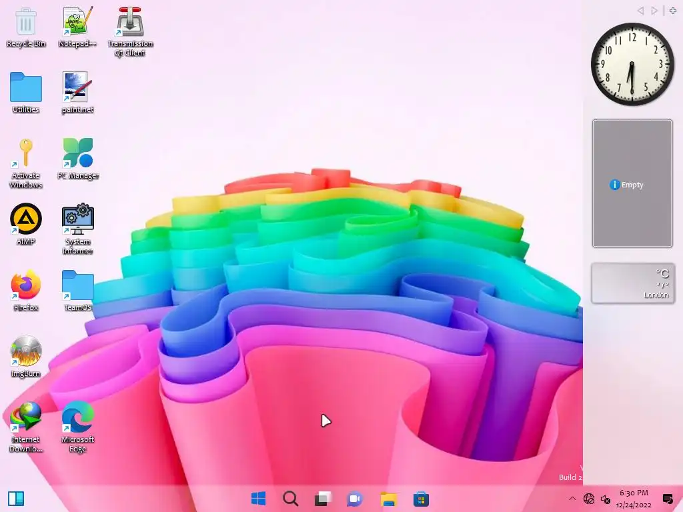Screen dimensions: 683x512
Task: Open the London weather gadget
Action: [x=632, y=283]
